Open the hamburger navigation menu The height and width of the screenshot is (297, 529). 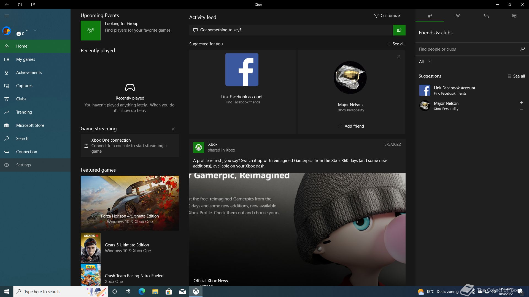(7, 16)
